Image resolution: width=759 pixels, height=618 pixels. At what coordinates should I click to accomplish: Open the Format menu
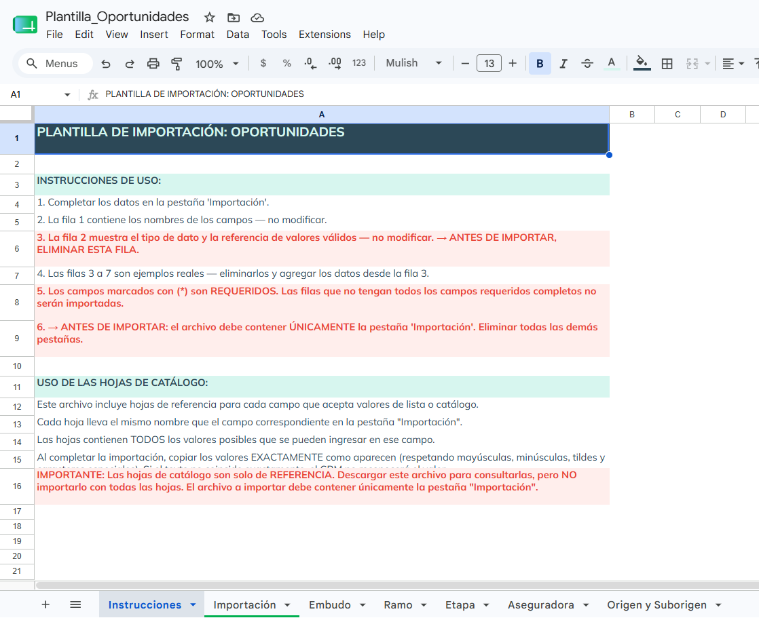click(x=197, y=35)
